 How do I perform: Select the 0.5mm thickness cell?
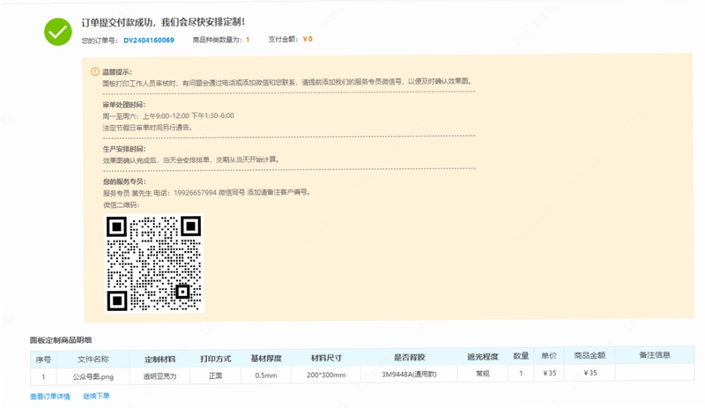pos(266,375)
